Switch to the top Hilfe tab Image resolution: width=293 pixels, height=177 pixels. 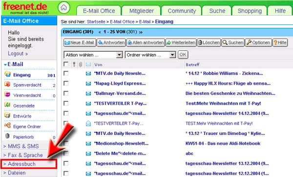280,11
